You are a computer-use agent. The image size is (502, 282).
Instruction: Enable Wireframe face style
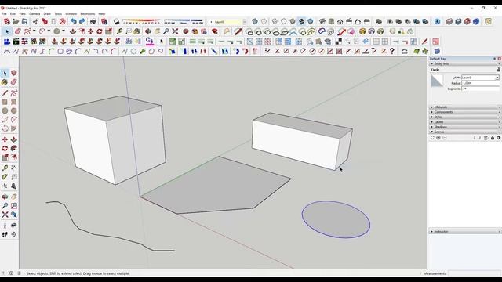(275, 22)
